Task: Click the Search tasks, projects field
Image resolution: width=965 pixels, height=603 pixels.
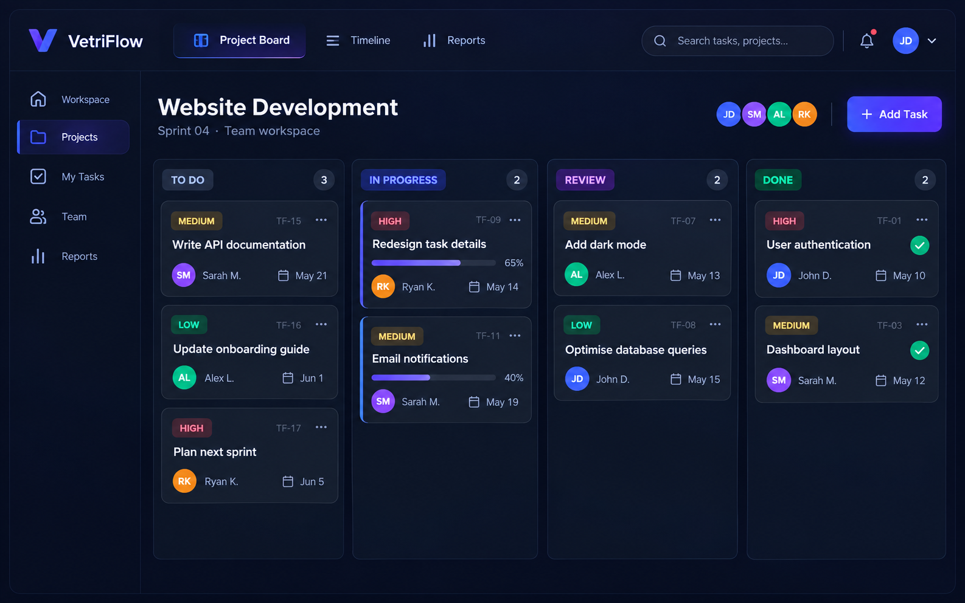Action: pos(737,41)
